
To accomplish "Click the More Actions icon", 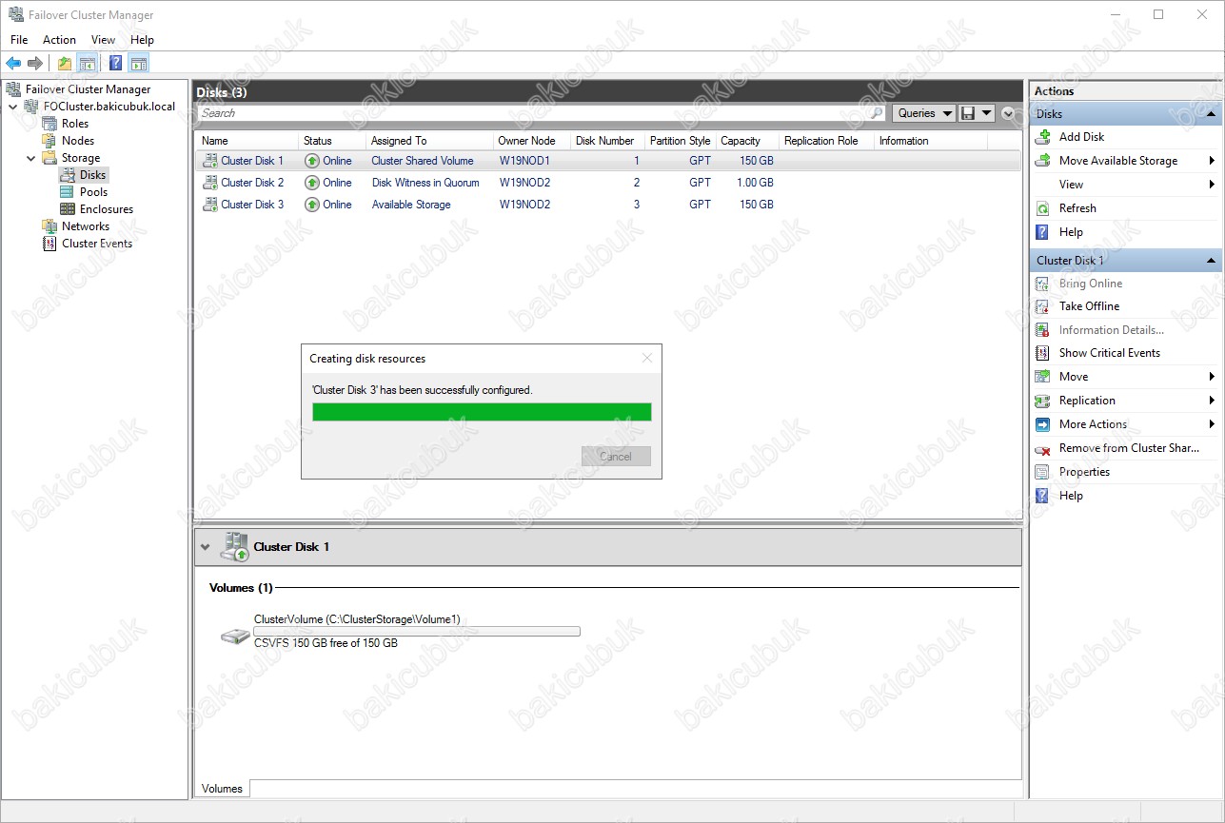I will (x=1042, y=424).
